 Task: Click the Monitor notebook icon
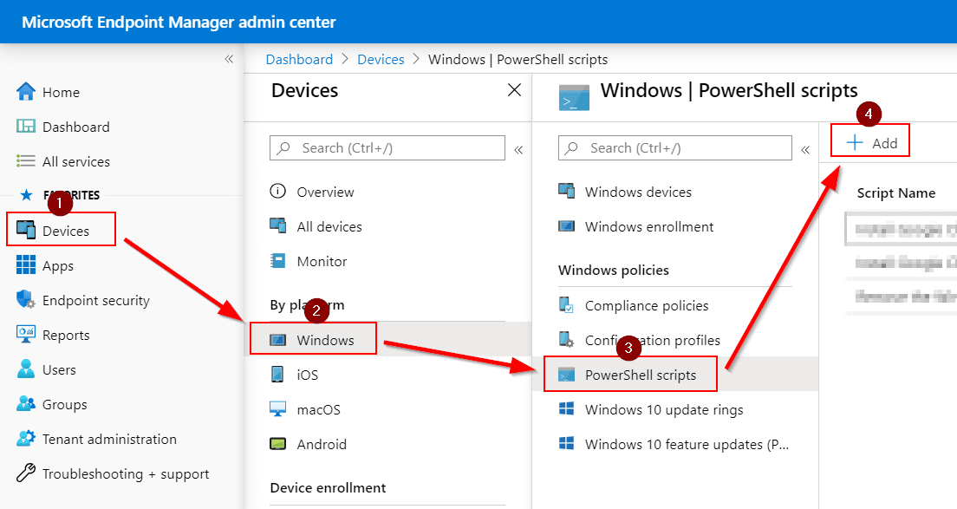[277, 261]
